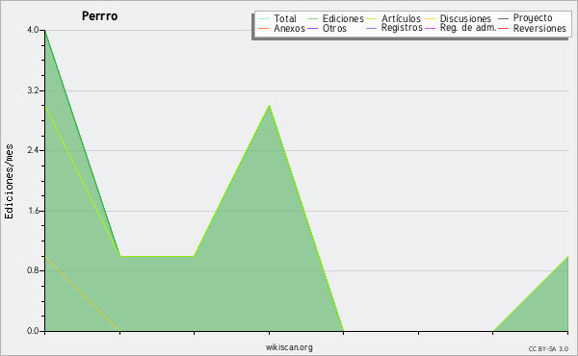Select the Registros legend entry
The image size is (578, 356).
402,28
